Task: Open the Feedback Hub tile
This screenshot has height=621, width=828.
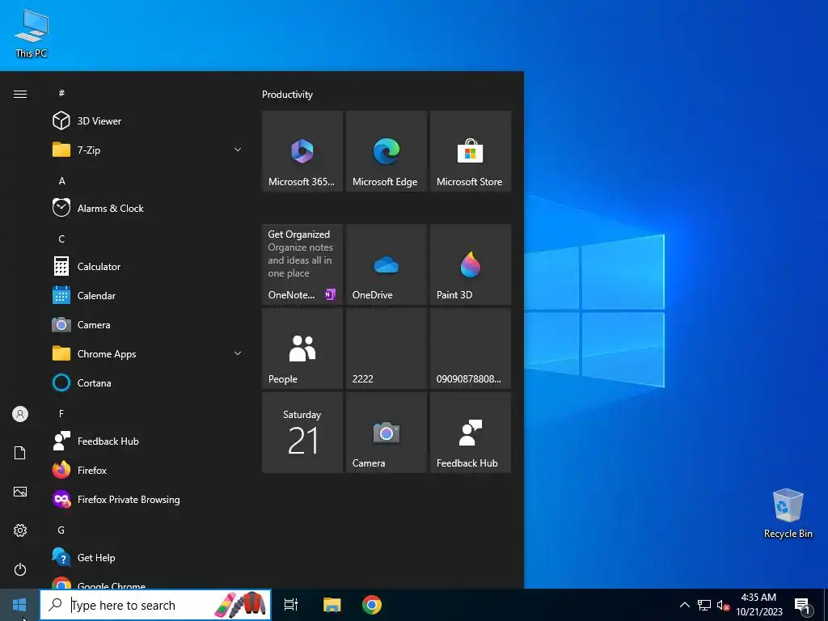Action: tap(471, 433)
